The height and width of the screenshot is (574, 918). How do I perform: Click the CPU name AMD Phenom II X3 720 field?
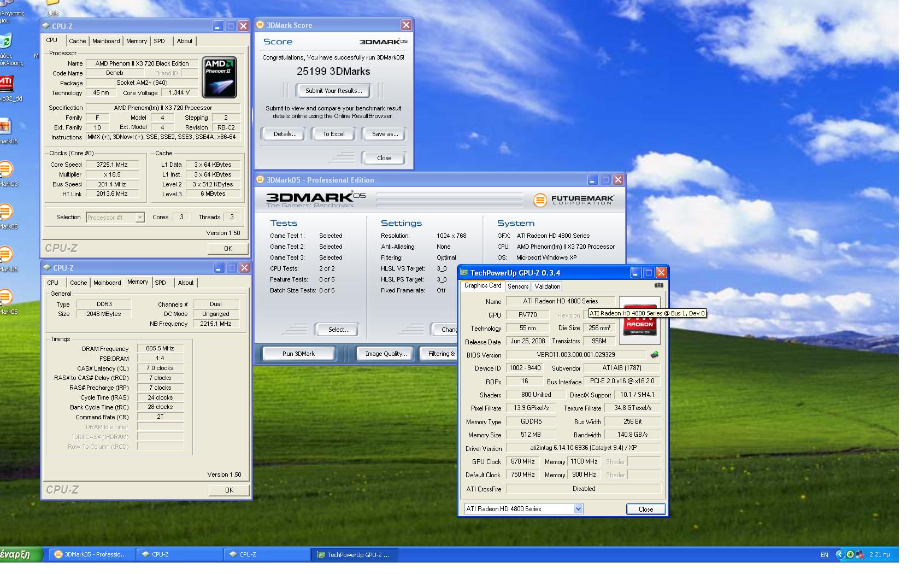[x=142, y=63]
